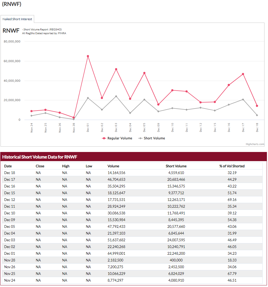Click percent shorted value 67.79
Image resolution: width=268 pixels, height=287 pixels.
pos(232,274)
